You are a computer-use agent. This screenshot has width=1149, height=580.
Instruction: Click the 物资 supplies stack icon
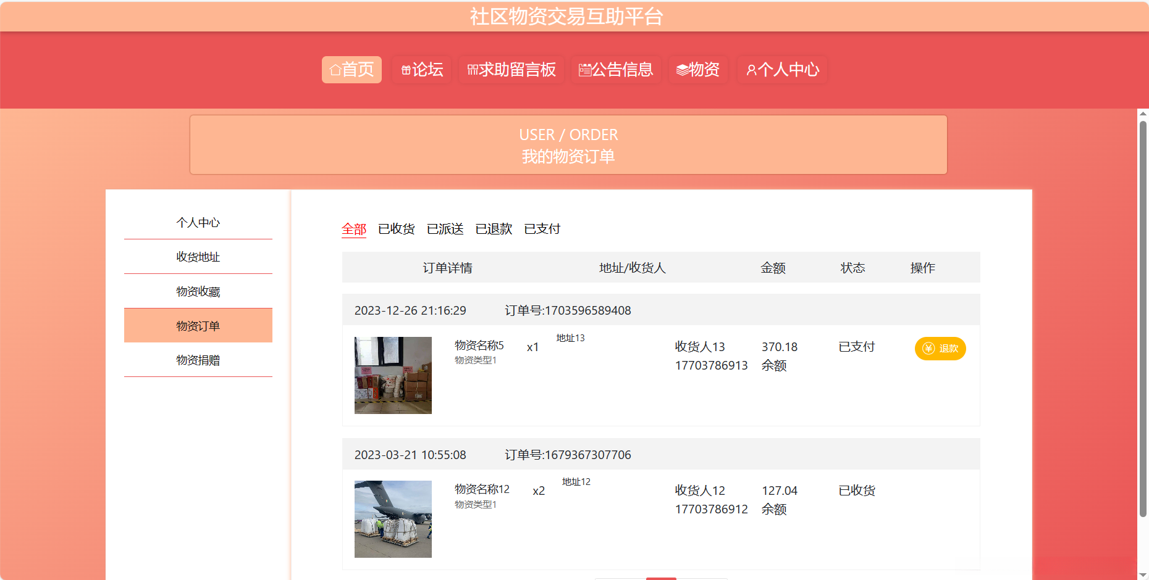click(x=682, y=70)
